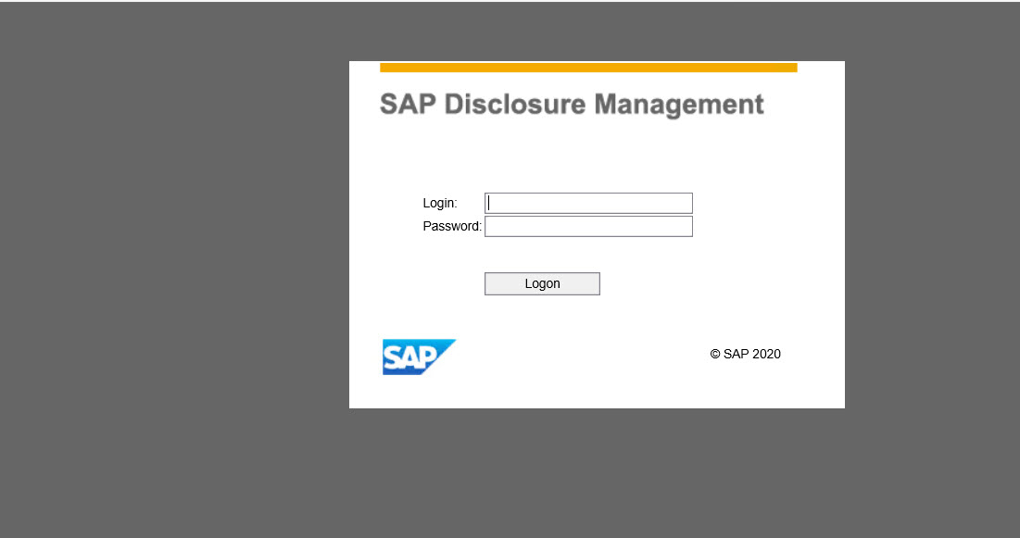
Task: Select the Password input field
Action: (588, 226)
